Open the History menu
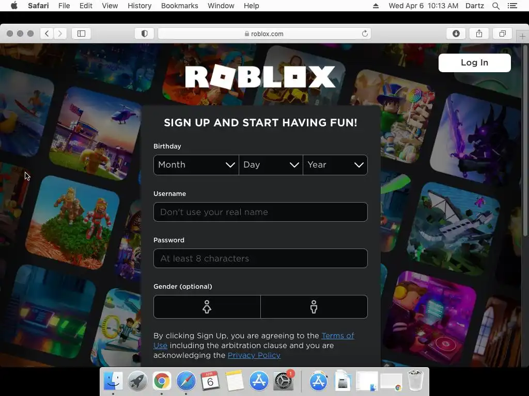 [139, 6]
